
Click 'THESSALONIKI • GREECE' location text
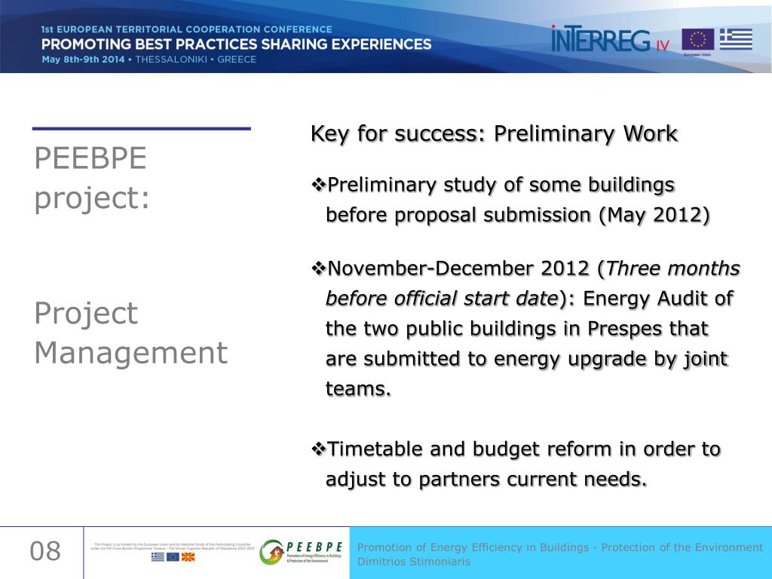[196, 60]
